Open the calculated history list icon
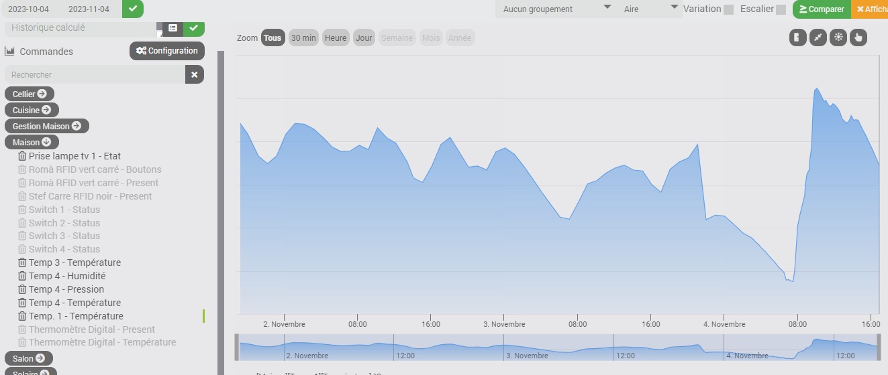The height and width of the screenshot is (375, 888). click(172, 28)
